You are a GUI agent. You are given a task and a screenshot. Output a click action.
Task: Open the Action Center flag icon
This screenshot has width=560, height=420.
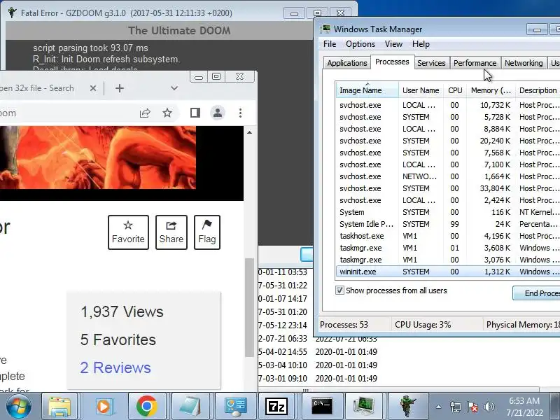[472, 407]
